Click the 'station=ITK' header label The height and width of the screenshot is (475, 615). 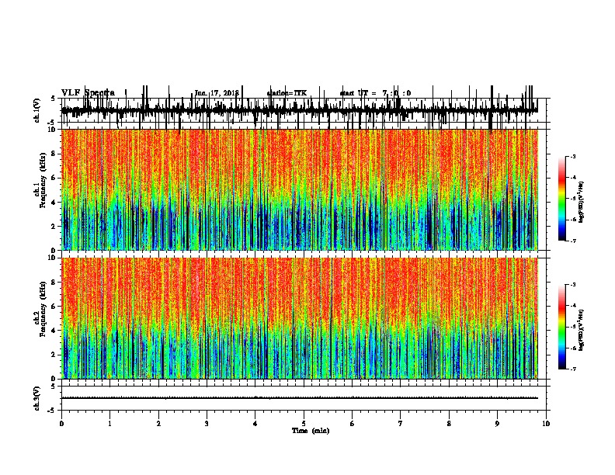287,93
